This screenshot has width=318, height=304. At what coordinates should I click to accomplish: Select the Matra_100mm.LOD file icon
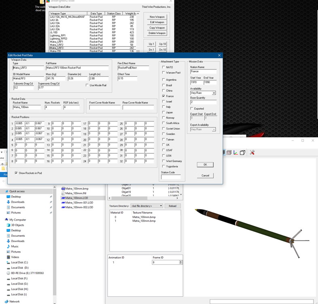click(x=63, y=198)
